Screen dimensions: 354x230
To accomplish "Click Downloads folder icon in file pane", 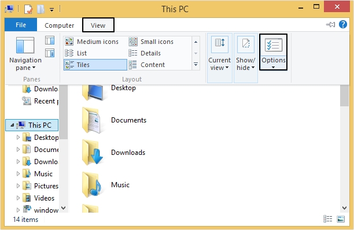I will (93, 153).
